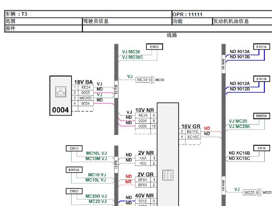Screen dimensions: 272x206
Task: Click the MC10L VJ label under EM10
Action: 96,153
